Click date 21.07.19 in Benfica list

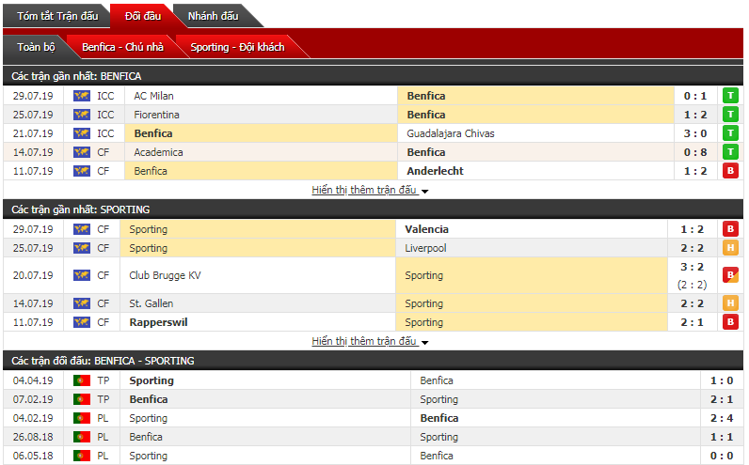point(33,133)
